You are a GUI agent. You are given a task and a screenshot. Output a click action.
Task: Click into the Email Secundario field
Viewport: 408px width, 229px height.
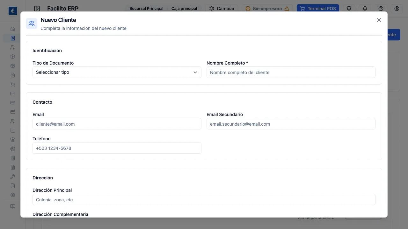pyautogui.click(x=291, y=124)
